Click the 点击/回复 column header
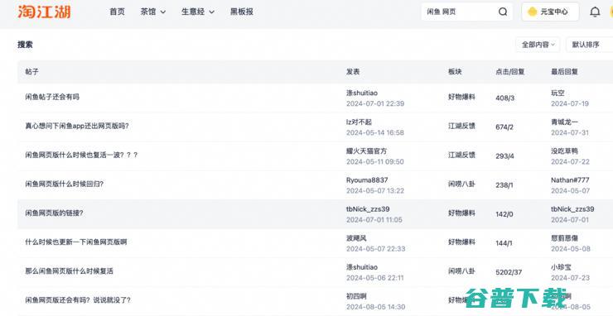This screenshot has width=613, height=316. 509,71
